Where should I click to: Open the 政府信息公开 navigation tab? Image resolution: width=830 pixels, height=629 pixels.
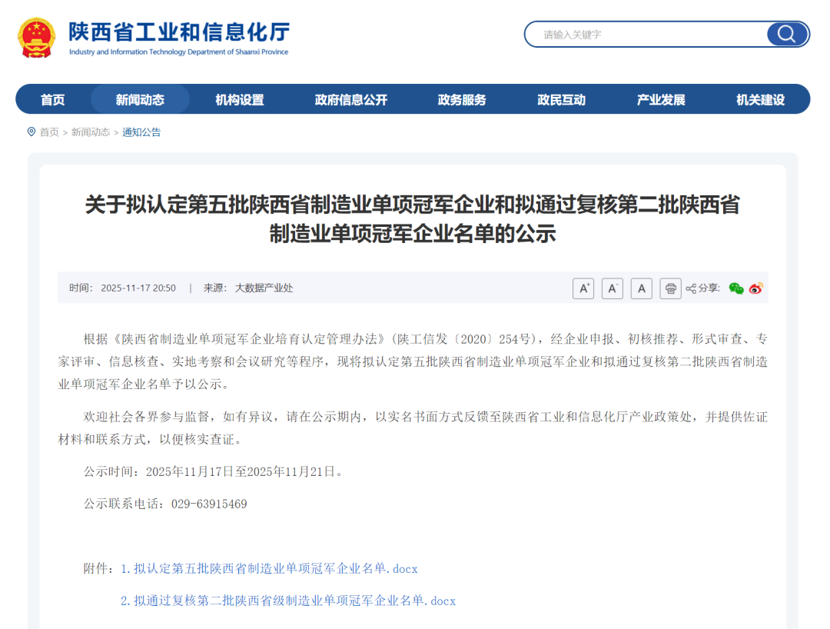[350, 99]
